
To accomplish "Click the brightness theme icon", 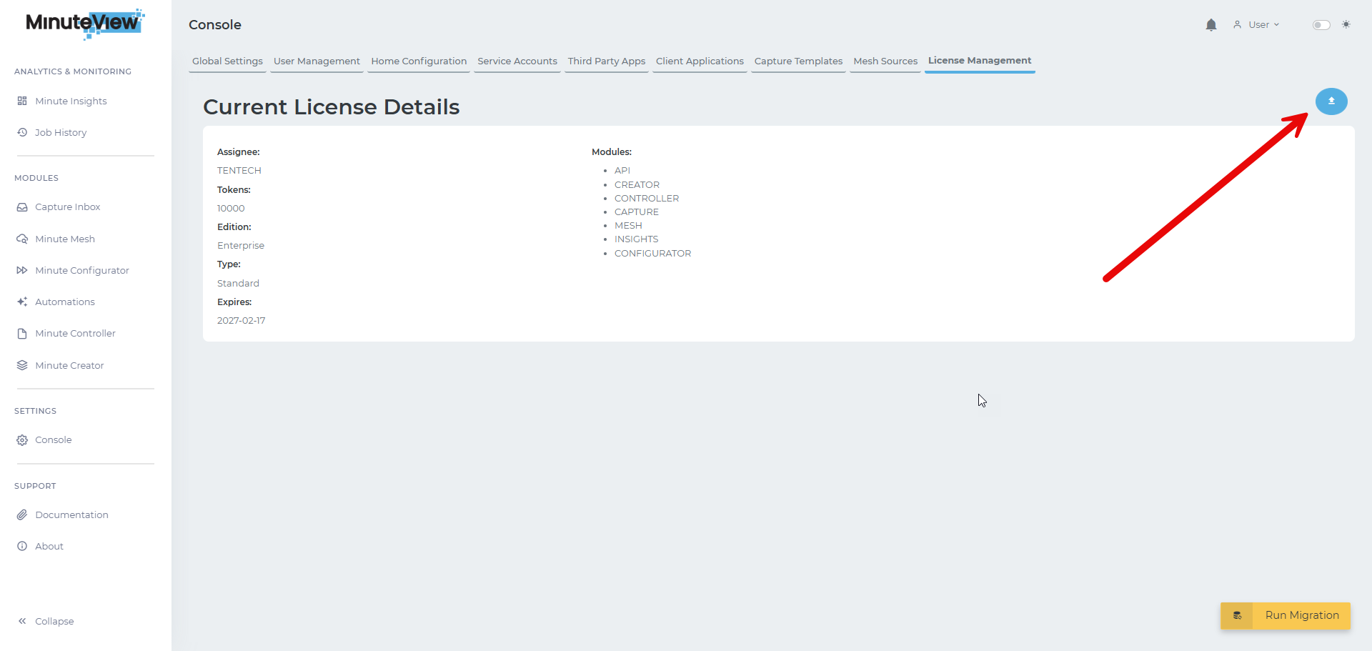I will pos(1346,24).
